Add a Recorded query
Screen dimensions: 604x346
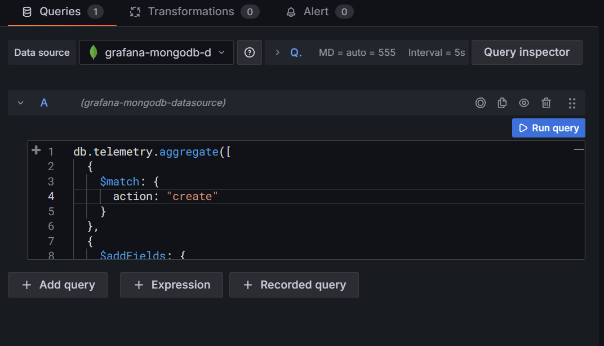point(294,285)
